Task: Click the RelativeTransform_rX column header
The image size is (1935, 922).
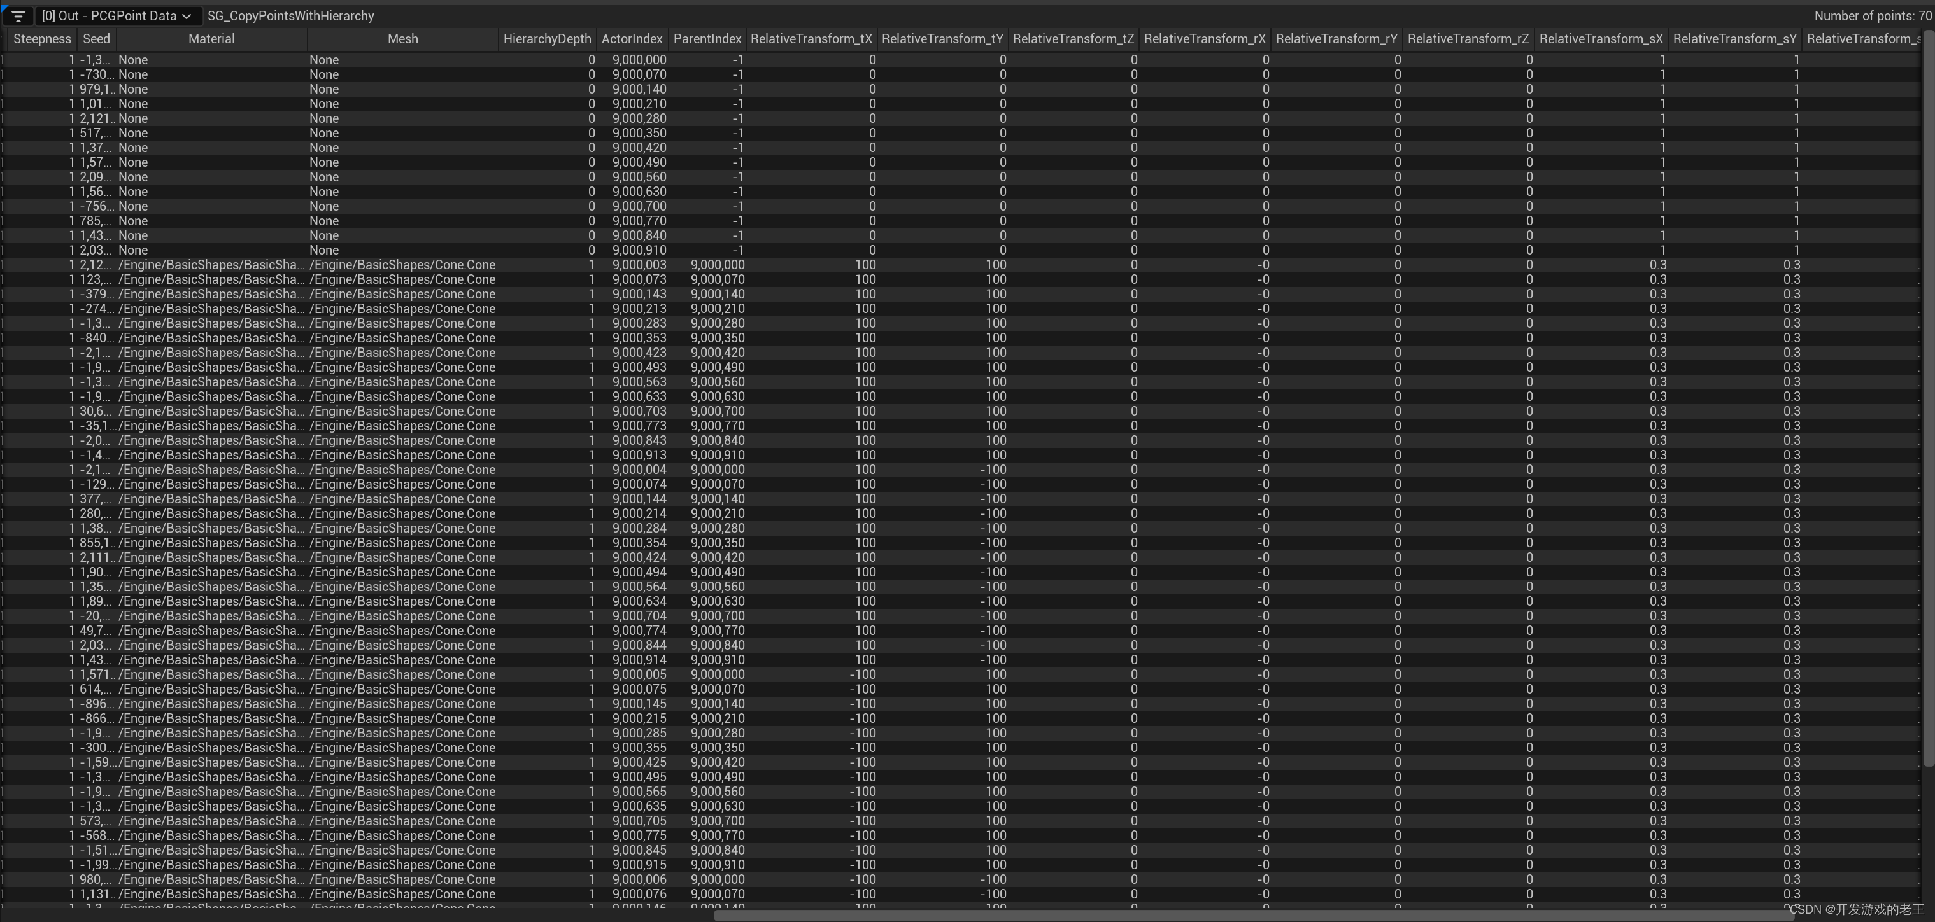Action: pos(1204,39)
